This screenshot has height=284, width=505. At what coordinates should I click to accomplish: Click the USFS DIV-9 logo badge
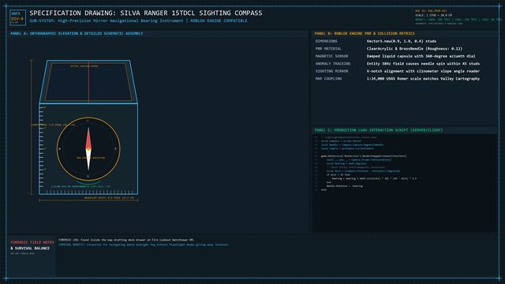click(17, 17)
